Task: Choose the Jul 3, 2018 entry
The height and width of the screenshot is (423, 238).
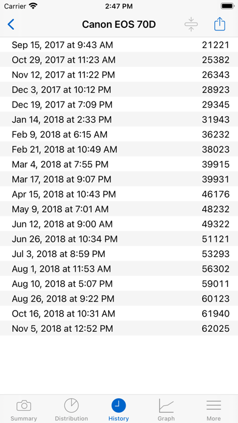Action: 119,254
